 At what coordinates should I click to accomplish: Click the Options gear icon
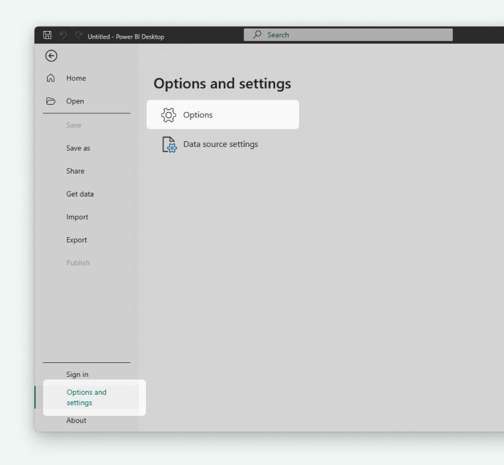(x=169, y=115)
